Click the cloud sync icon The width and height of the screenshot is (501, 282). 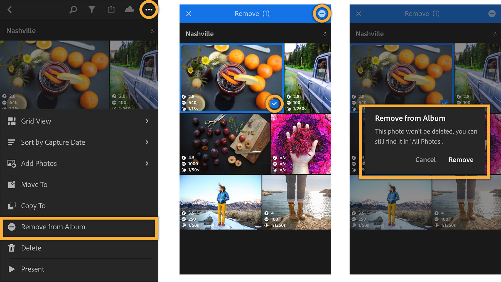129,9
